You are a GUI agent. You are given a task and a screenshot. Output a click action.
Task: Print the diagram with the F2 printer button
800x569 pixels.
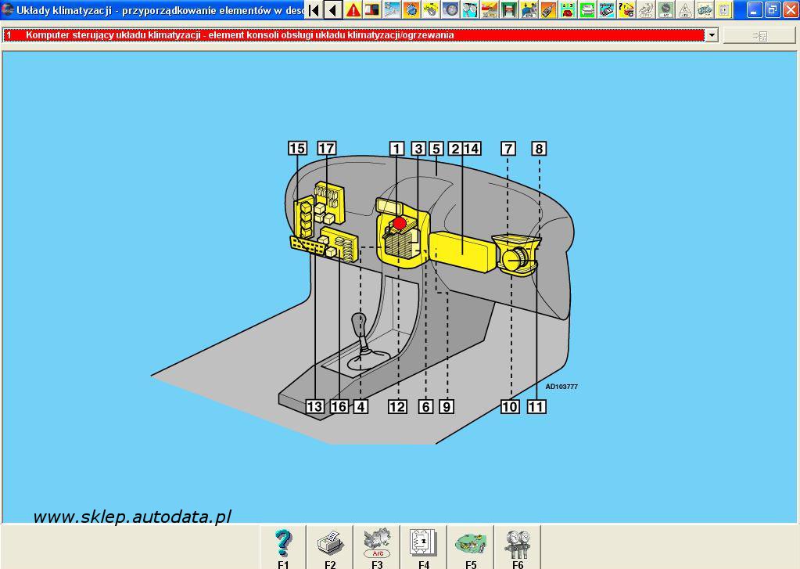(x=330, y=547)
